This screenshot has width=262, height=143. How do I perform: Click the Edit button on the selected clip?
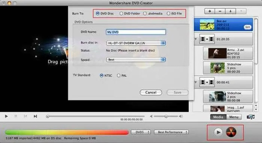(x=248, y=27)
